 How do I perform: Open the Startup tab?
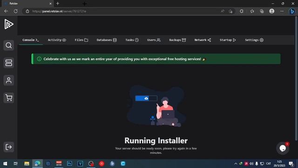(x=228, y=40)
